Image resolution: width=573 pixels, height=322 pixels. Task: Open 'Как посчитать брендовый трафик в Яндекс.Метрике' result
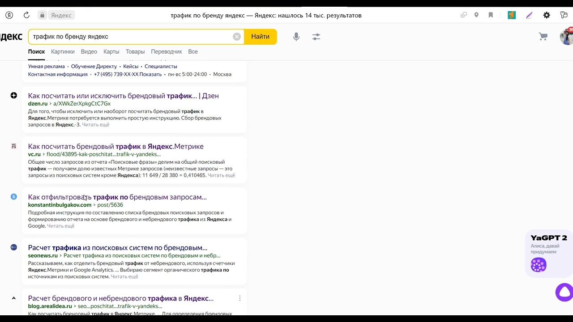tap(116, 146)
